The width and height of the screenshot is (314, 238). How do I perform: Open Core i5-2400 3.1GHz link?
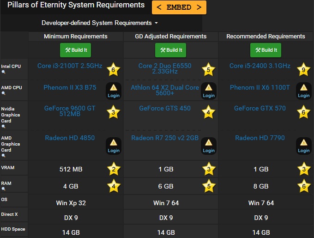coord(260,66)
